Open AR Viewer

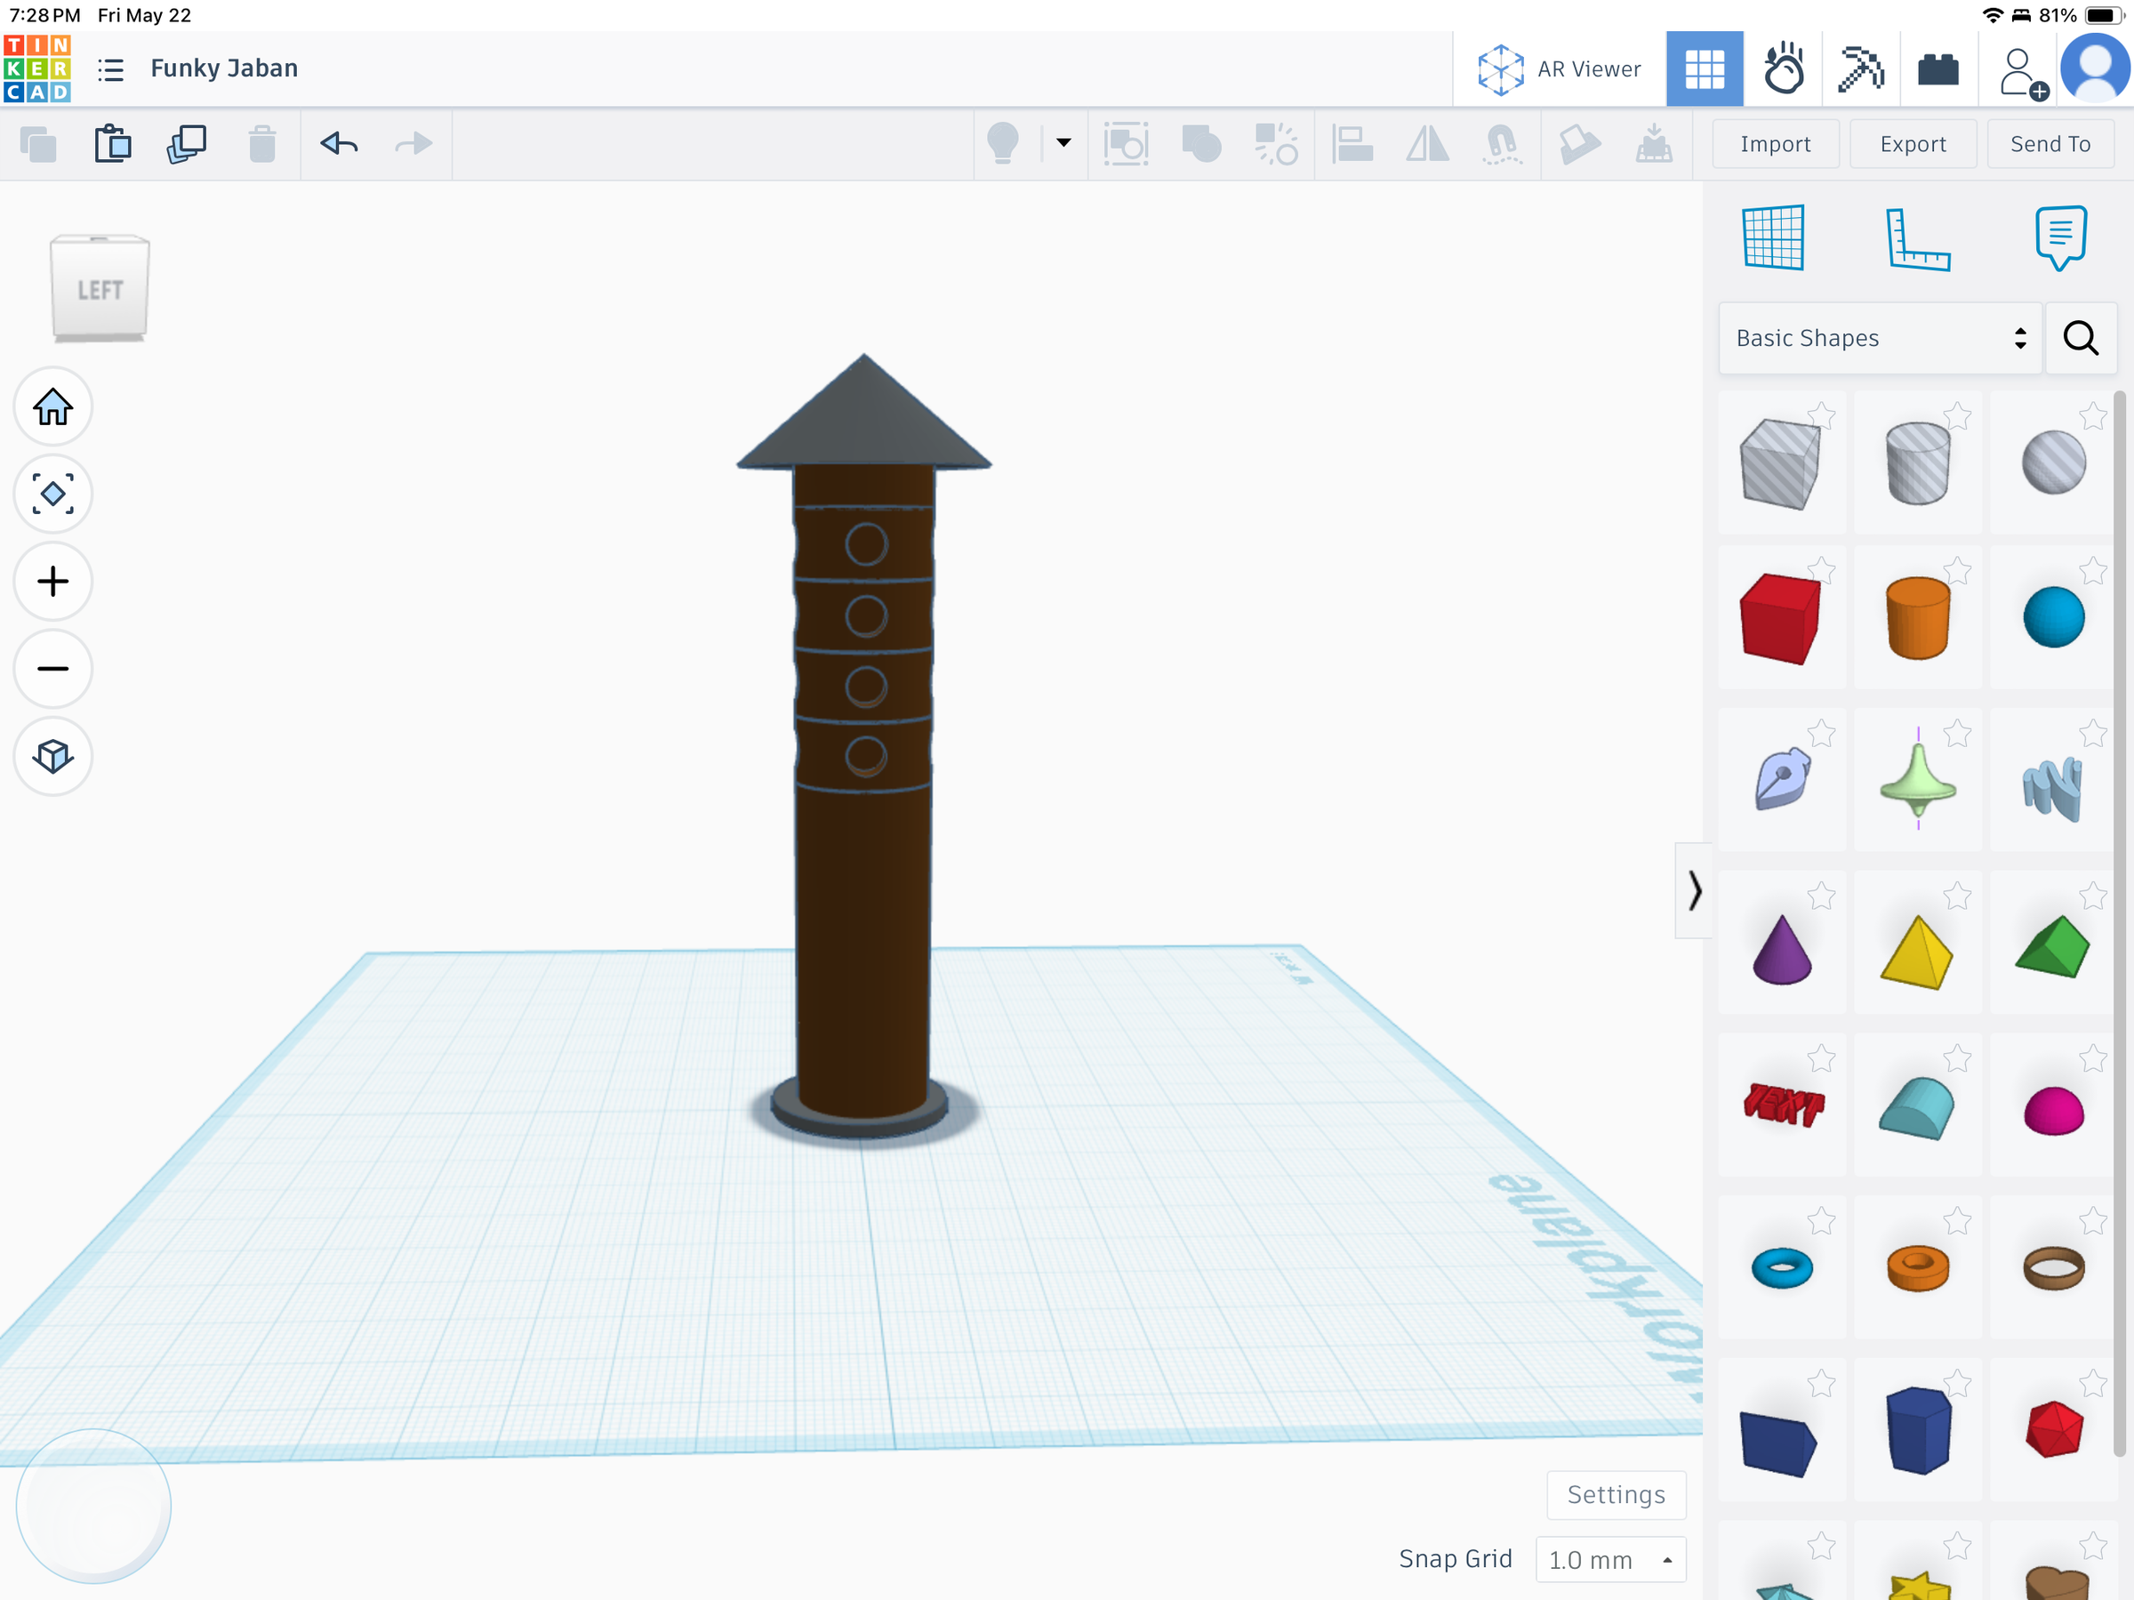click(1559, 69)
